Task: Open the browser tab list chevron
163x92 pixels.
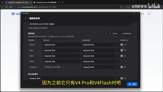Action: click(2, 2)
